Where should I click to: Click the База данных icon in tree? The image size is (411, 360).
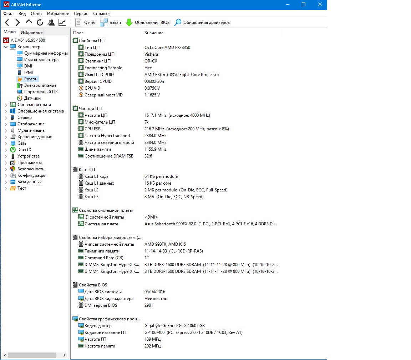coord(13,181)
